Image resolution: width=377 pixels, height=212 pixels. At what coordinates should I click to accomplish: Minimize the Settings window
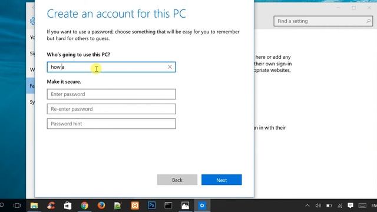(x=338, y=8)
